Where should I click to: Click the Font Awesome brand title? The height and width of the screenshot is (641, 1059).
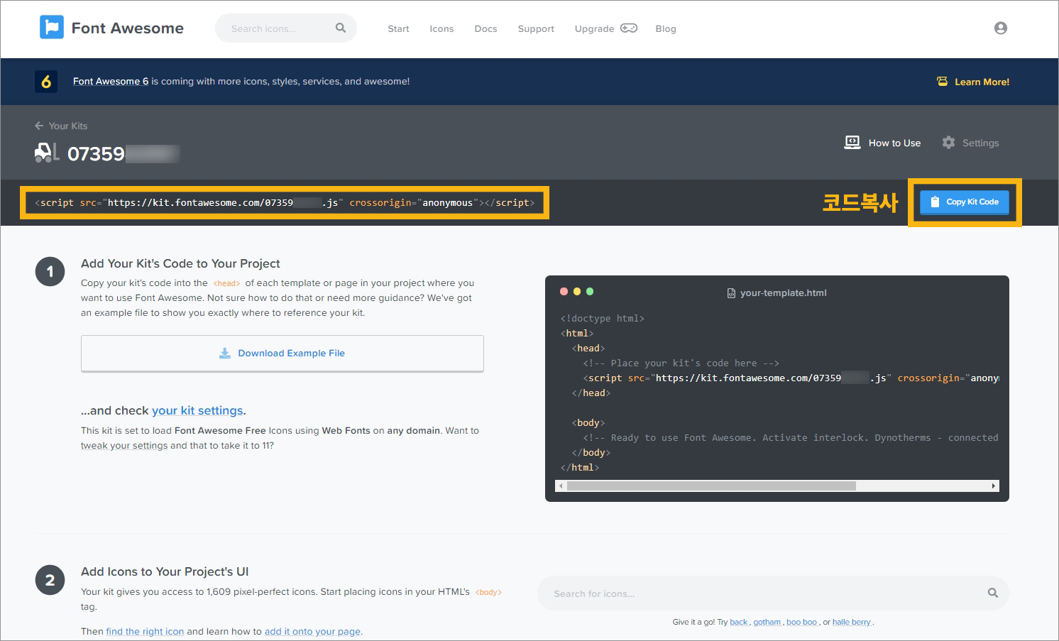128,28
